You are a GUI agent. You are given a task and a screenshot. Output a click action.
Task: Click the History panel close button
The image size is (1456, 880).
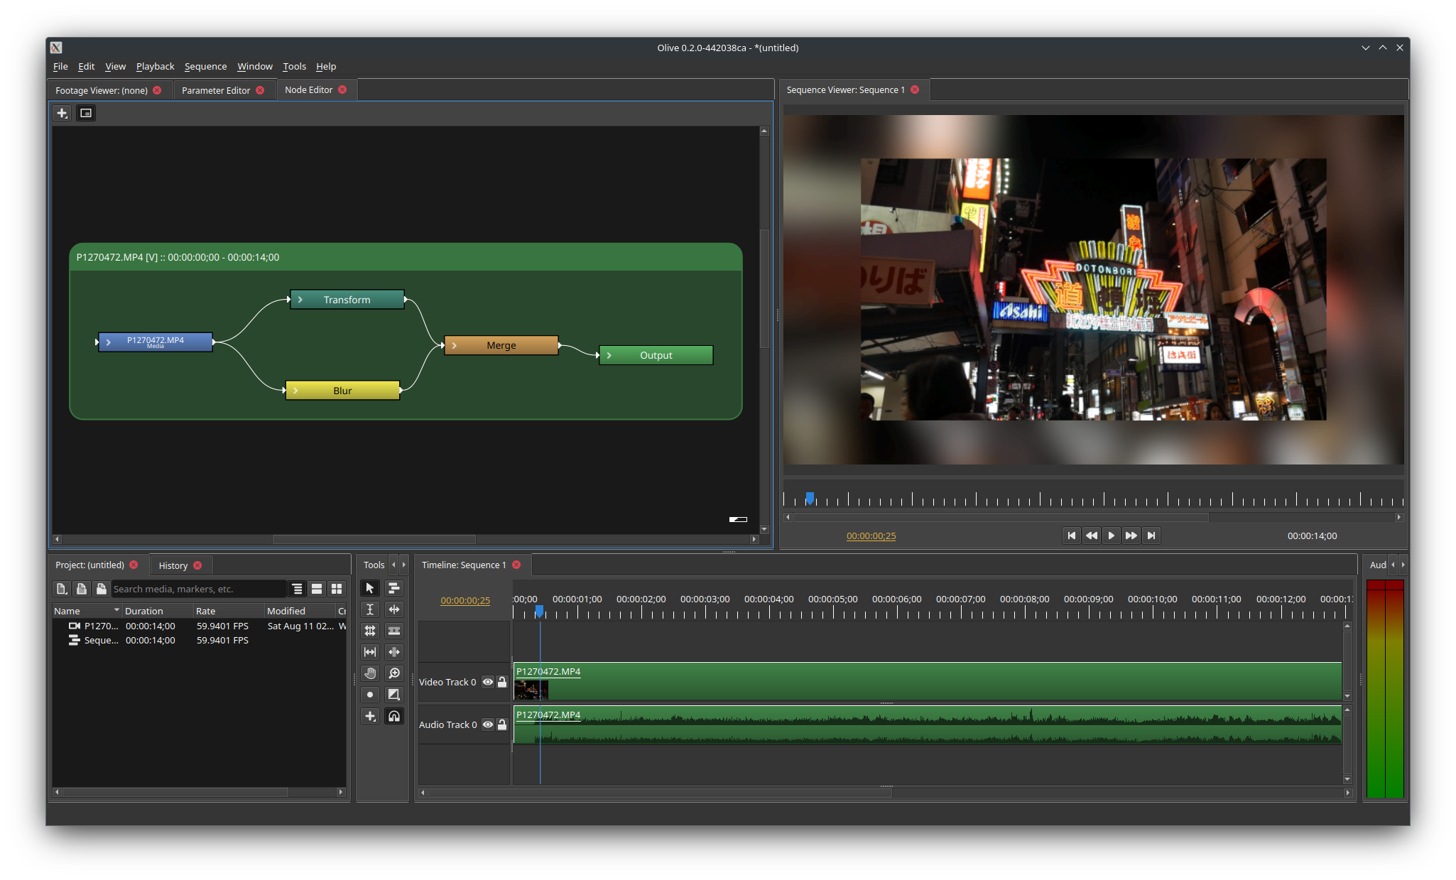click(x=200, y=565)
